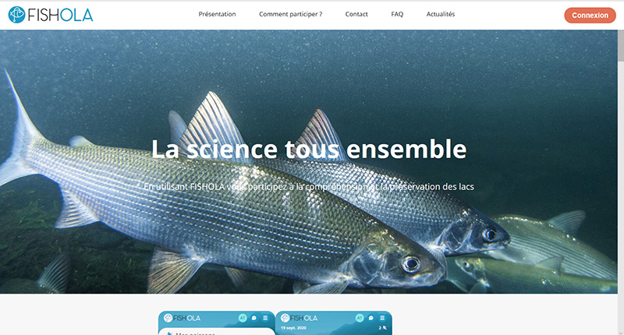624x335 pixels.
Task: Click the AT avatar in left app preview
Action: pos(243,318)
